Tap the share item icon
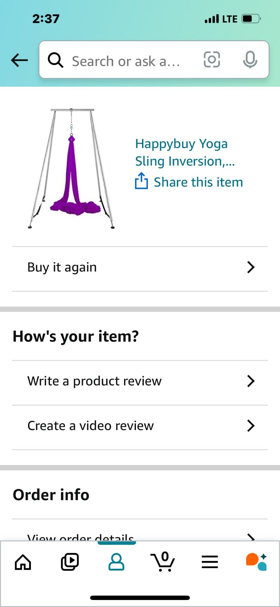This screenshot has width=280, height=607. 141,181
